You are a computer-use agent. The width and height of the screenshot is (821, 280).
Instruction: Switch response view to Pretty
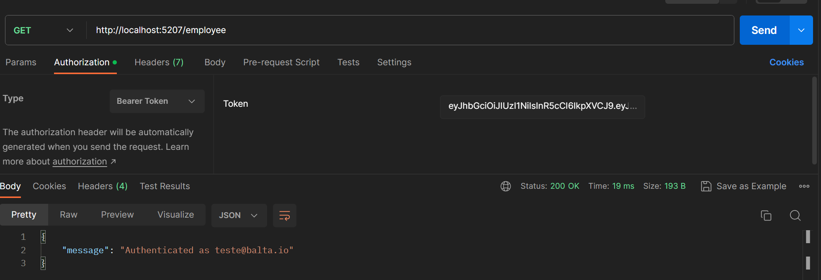[24, 215]
